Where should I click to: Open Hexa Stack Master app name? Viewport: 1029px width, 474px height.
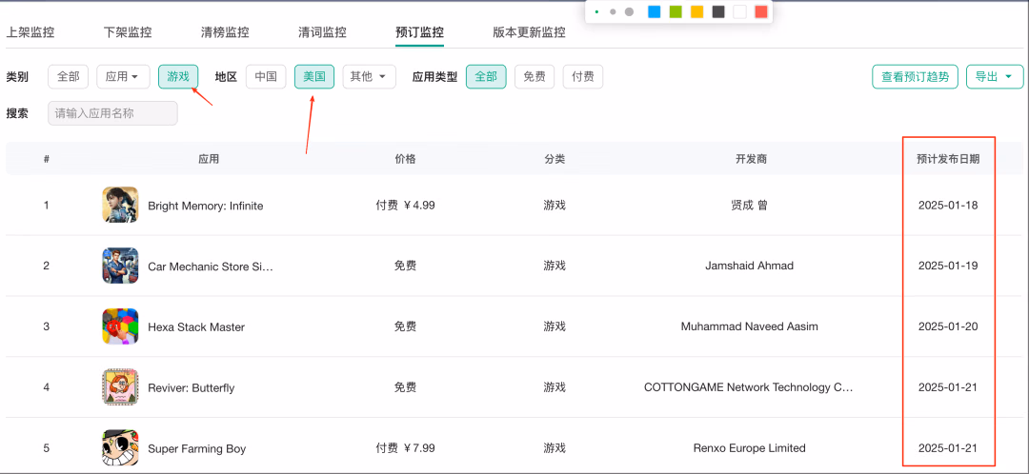(196, 327)
